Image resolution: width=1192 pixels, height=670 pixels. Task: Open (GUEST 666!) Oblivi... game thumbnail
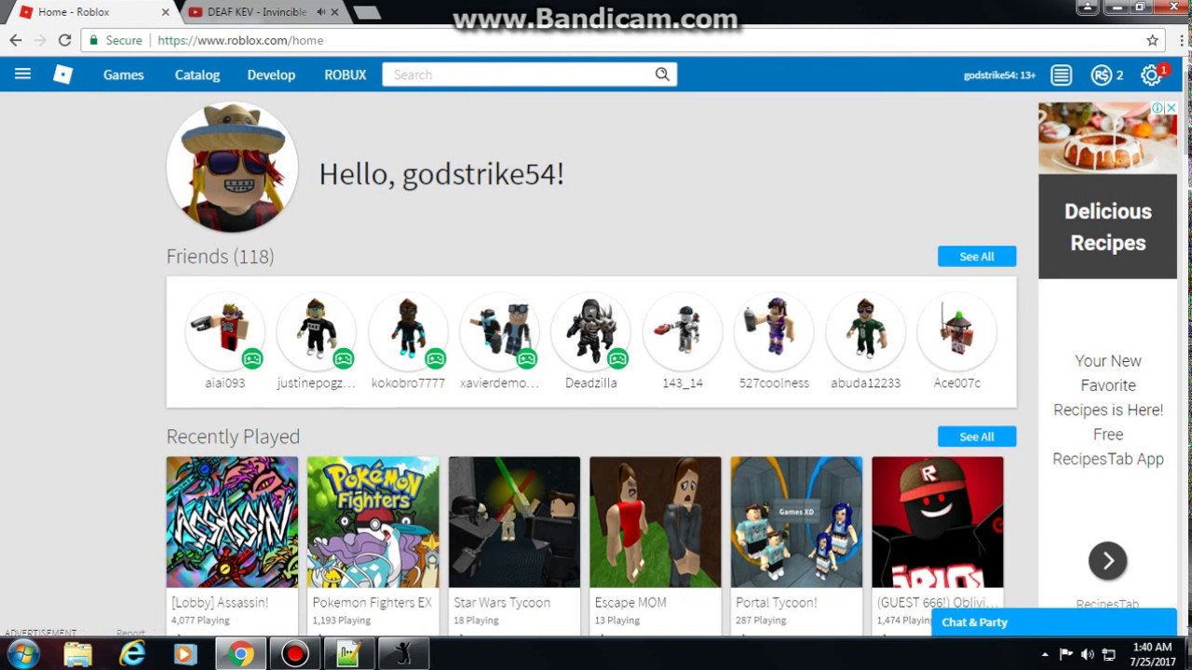click(x=938, y=522)
